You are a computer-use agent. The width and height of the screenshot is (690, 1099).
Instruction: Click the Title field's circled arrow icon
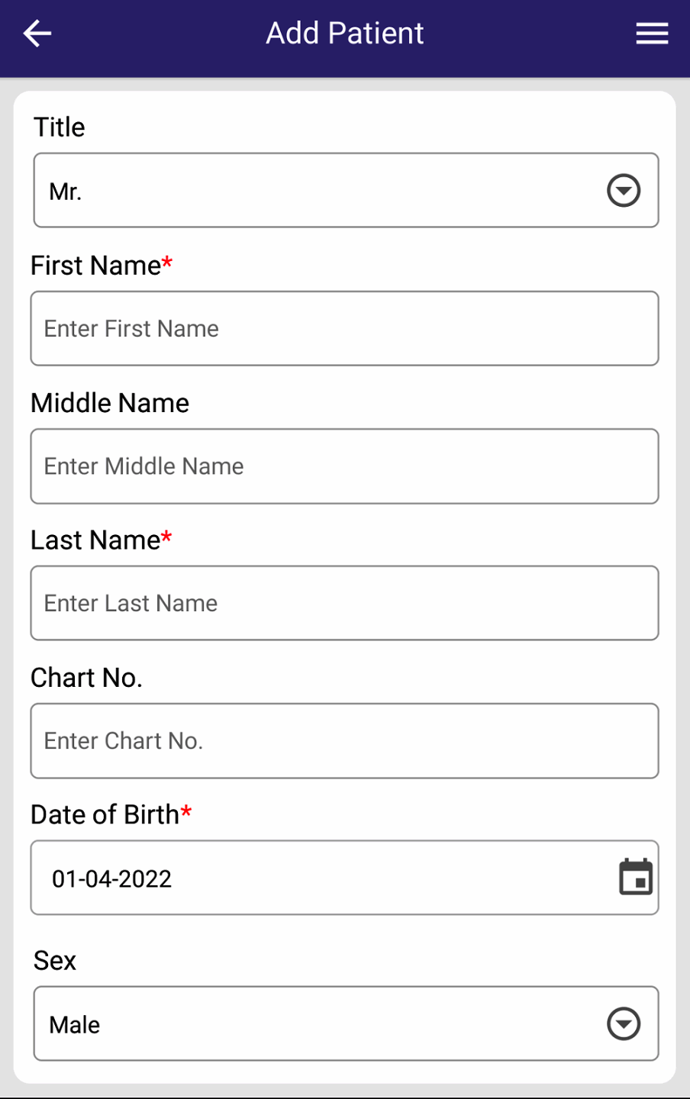(624, 191)
